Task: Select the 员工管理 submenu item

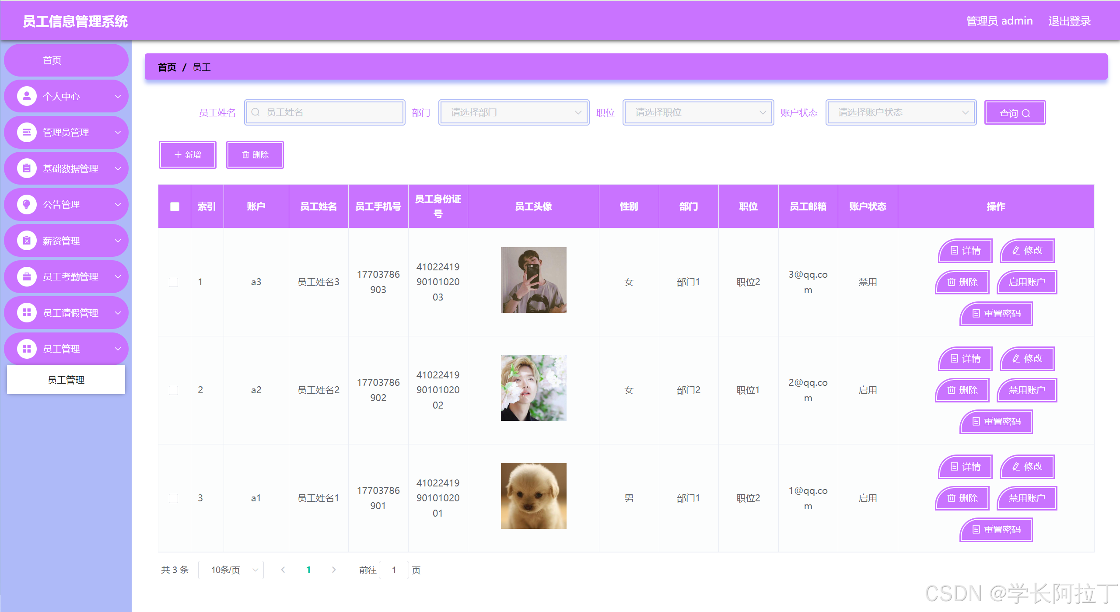Action: [x=66, y=380]
